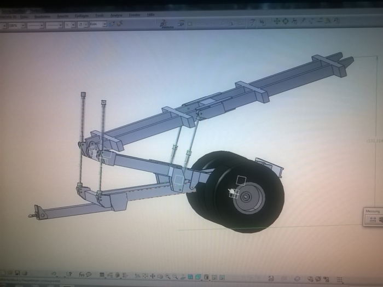Open the fx Formula tool
The height and width of the screenshot is (287, 383).
82,274
